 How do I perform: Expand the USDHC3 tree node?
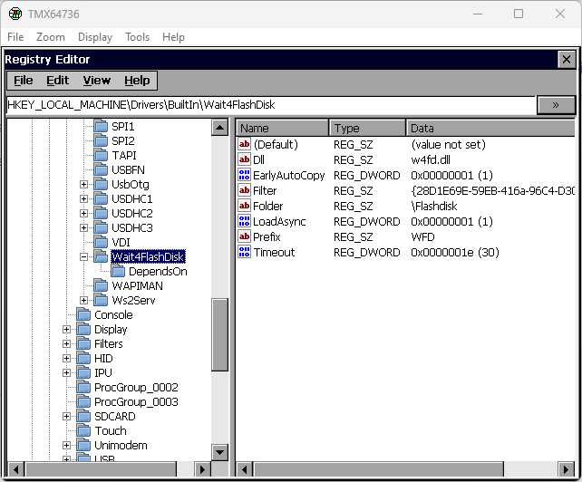coord(84,227)
